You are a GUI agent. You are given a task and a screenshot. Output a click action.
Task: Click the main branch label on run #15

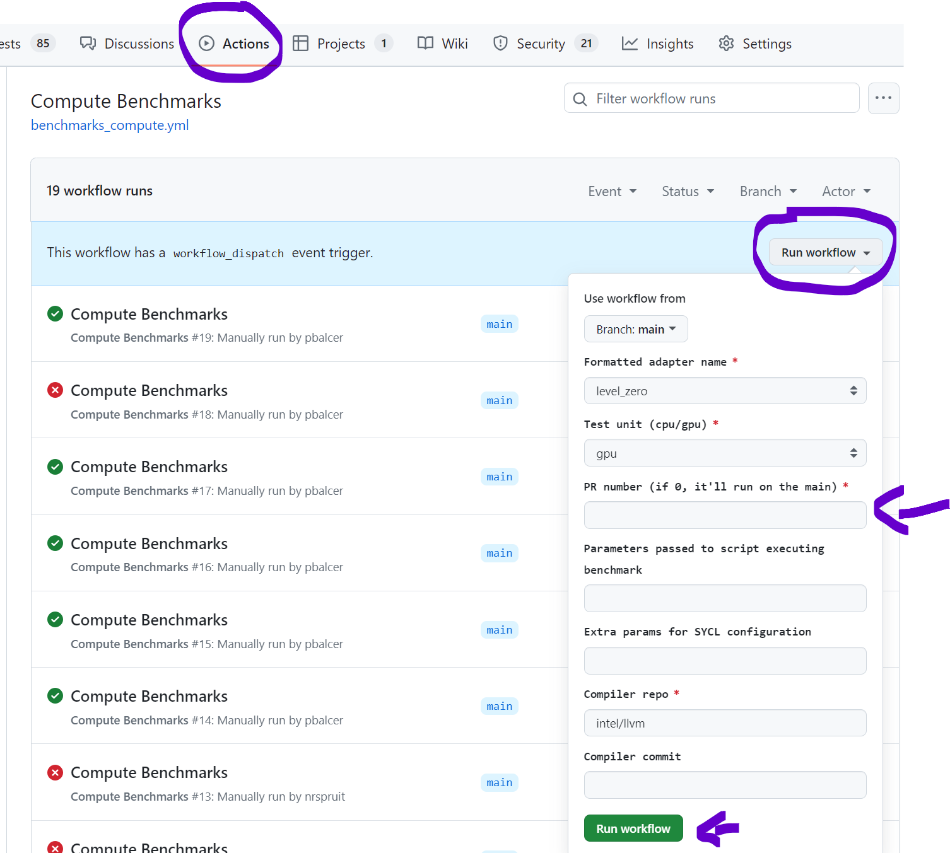coord(500,630)
